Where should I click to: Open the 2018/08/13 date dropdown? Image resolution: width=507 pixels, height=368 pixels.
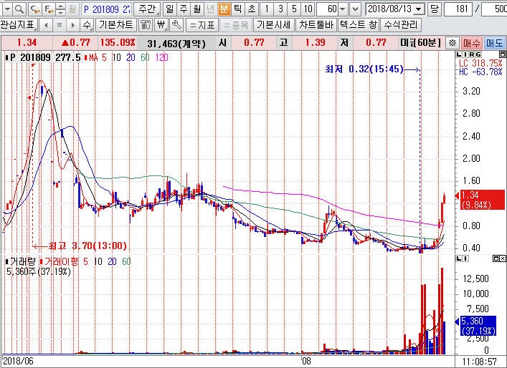(419, 9)
